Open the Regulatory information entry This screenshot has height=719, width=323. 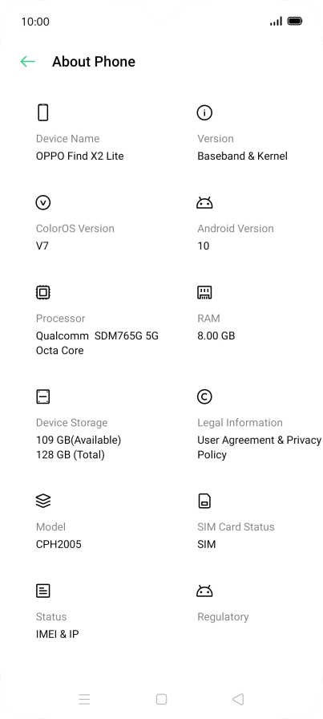(223, 617)
